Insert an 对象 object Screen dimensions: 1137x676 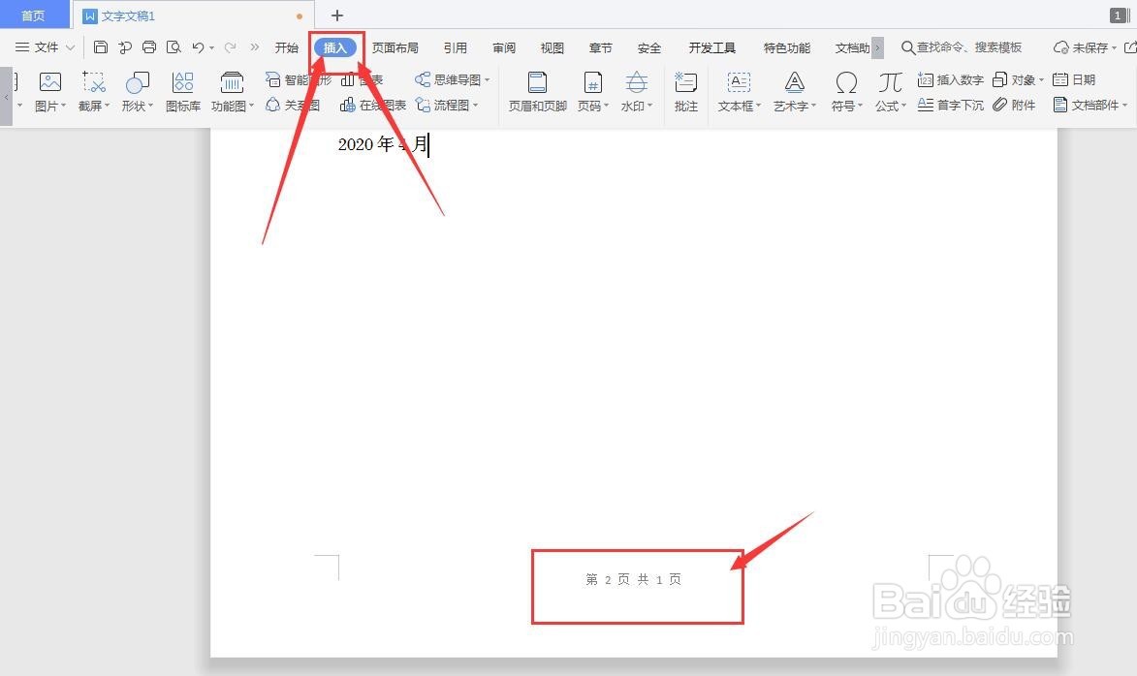tap(1018, 79)
